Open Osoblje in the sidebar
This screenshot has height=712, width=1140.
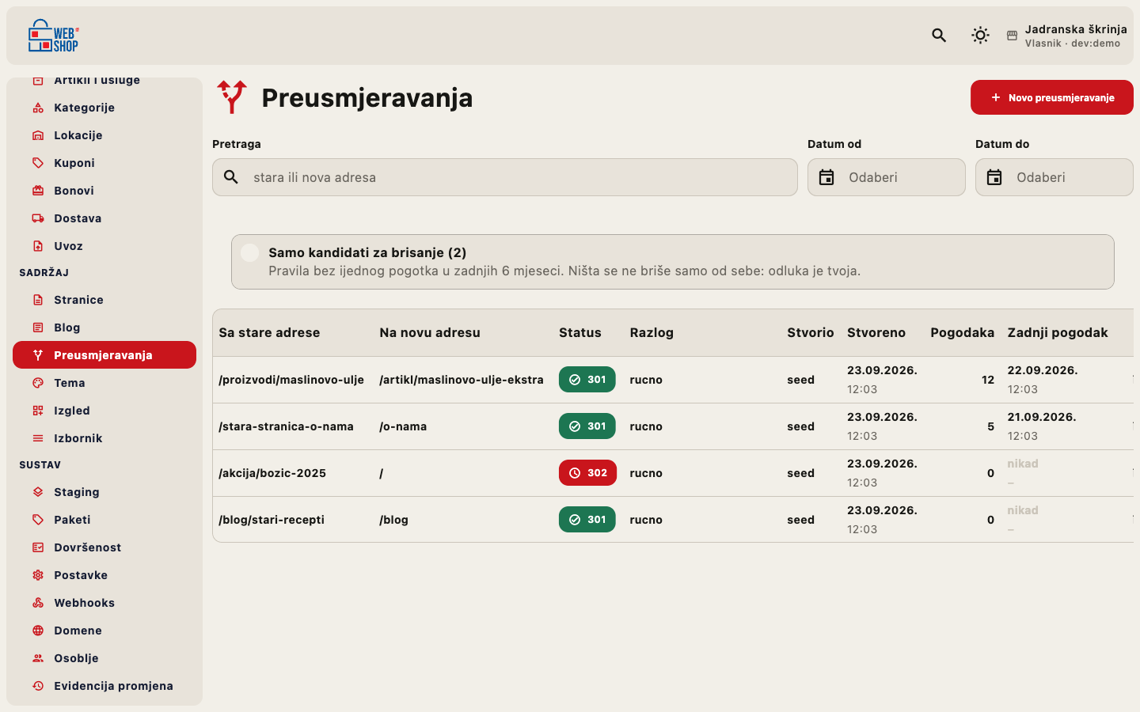(104, 658)
